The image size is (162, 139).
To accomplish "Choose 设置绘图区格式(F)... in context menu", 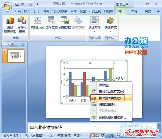I will 111,117.
